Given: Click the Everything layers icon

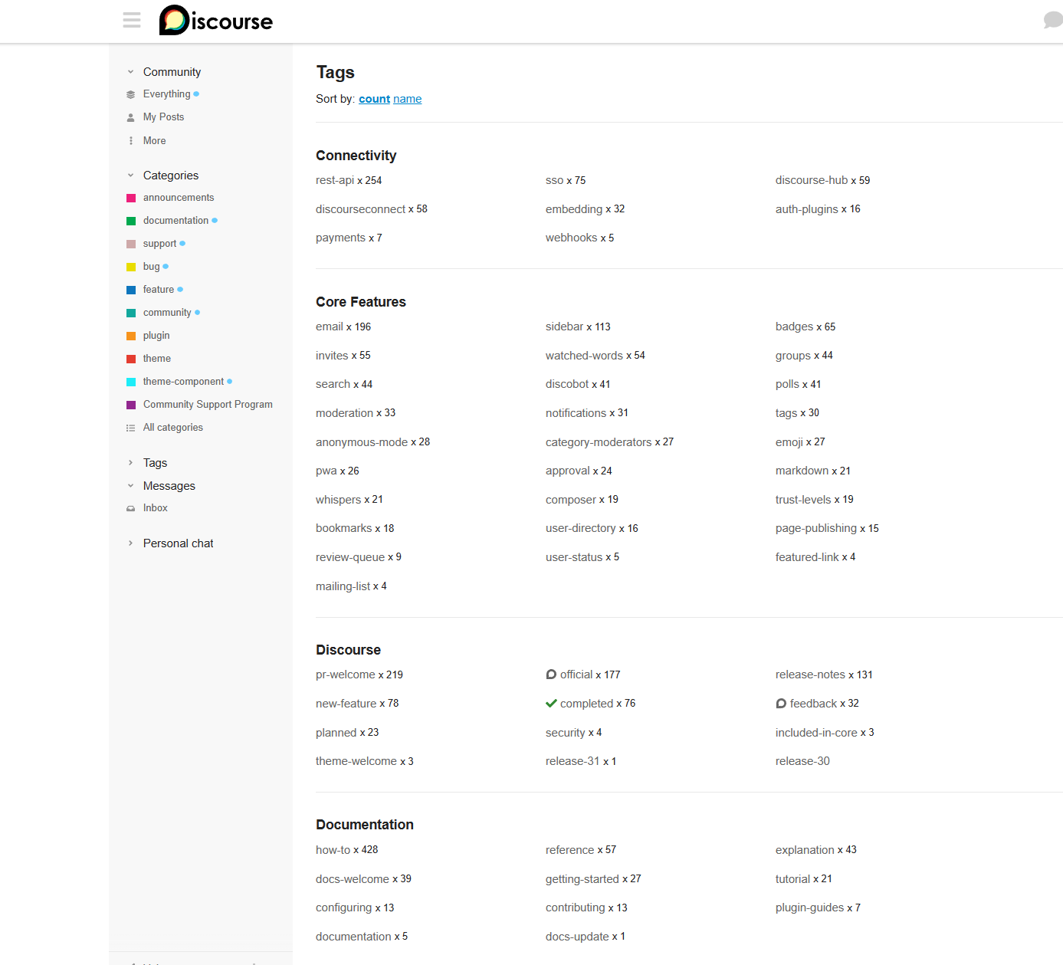Looking at the screenshot, I should click(x=130, y=95).
